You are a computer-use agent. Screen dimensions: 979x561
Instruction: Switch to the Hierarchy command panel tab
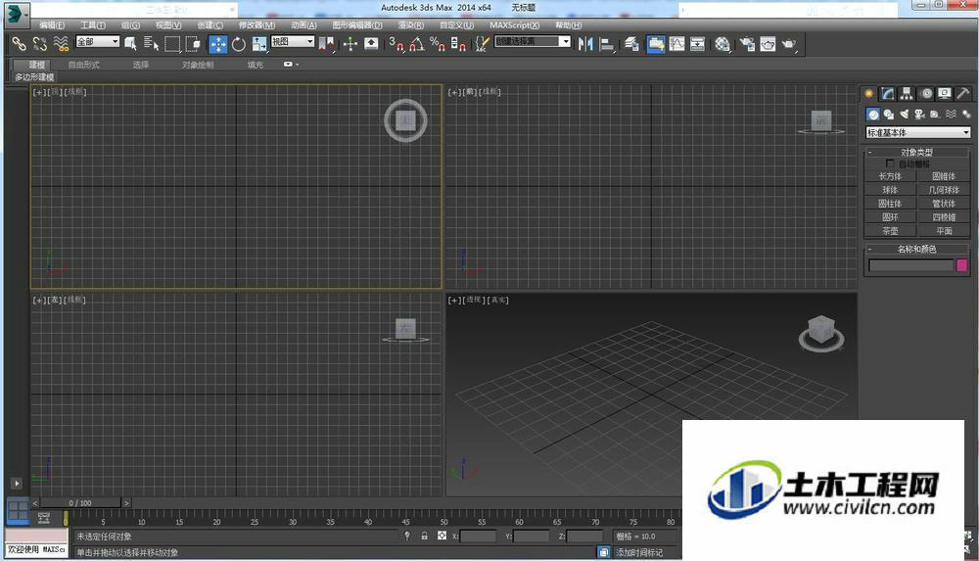(x=906, y=94)
